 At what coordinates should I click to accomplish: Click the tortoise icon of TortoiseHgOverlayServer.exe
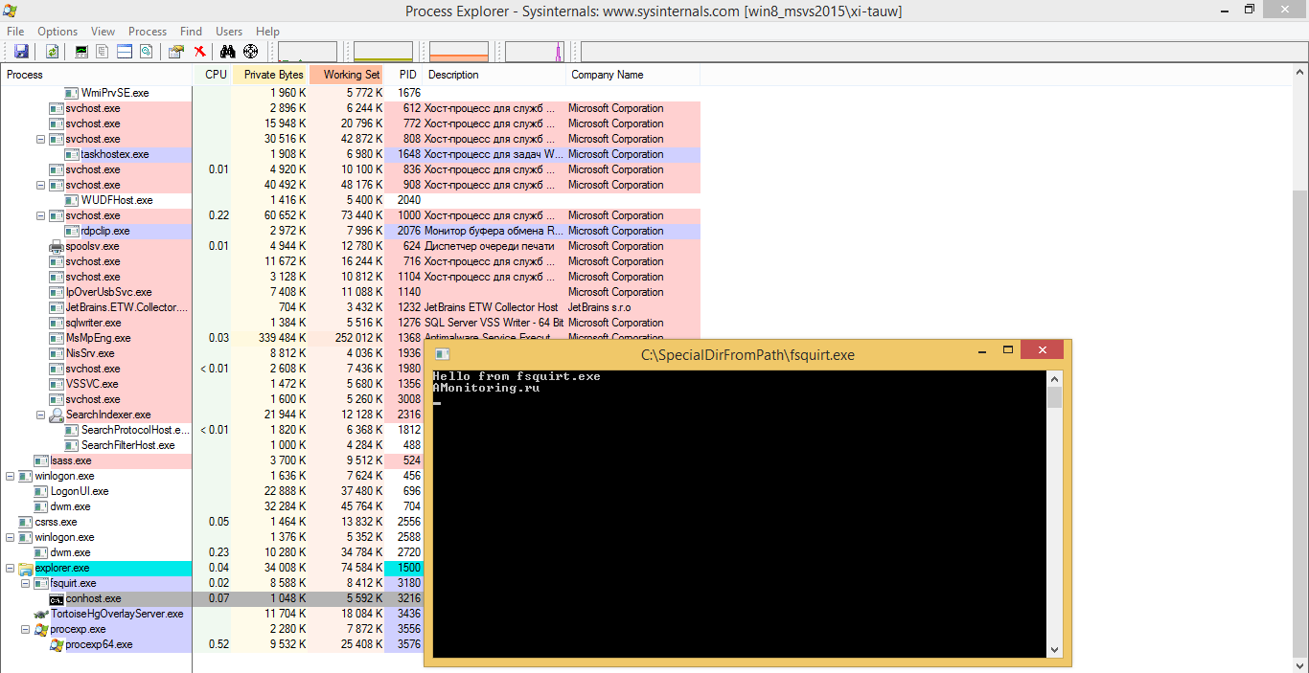point(41,614)
